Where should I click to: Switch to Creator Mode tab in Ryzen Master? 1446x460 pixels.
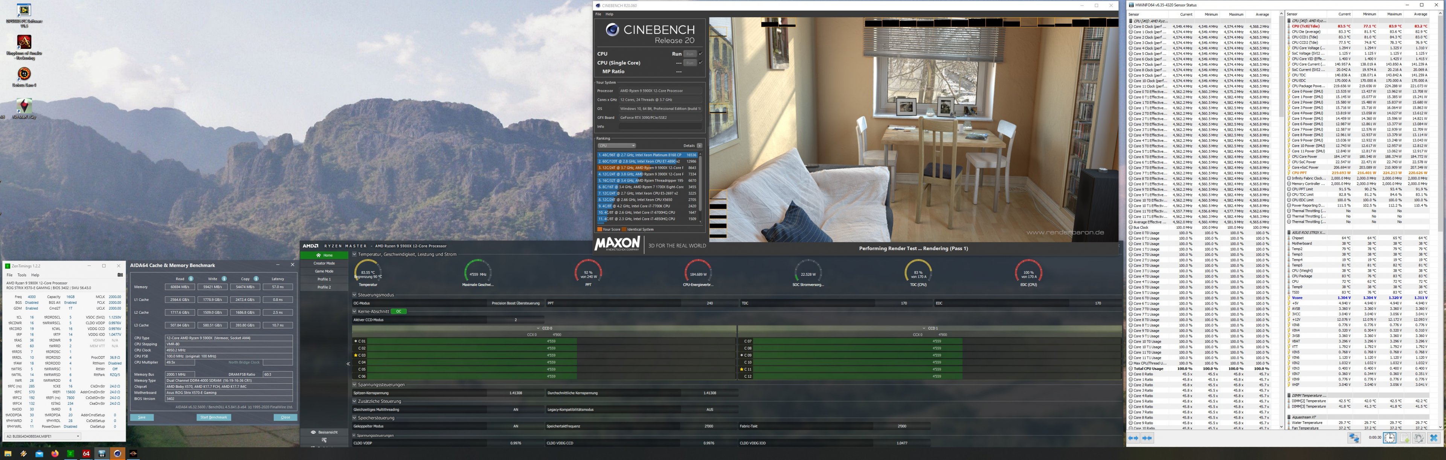tap(324, 263)
